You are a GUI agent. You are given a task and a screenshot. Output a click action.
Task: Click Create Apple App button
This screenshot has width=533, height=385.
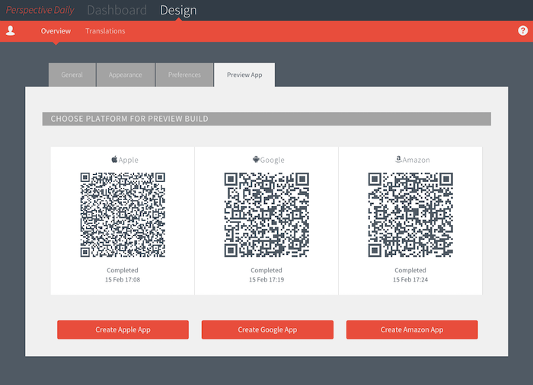pos(123,329)
